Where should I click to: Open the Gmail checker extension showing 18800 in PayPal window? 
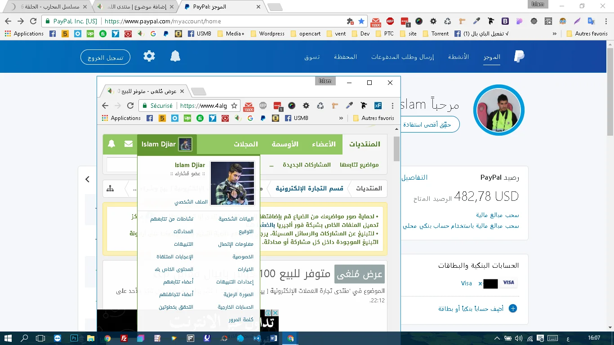click(x=376, y=22)
